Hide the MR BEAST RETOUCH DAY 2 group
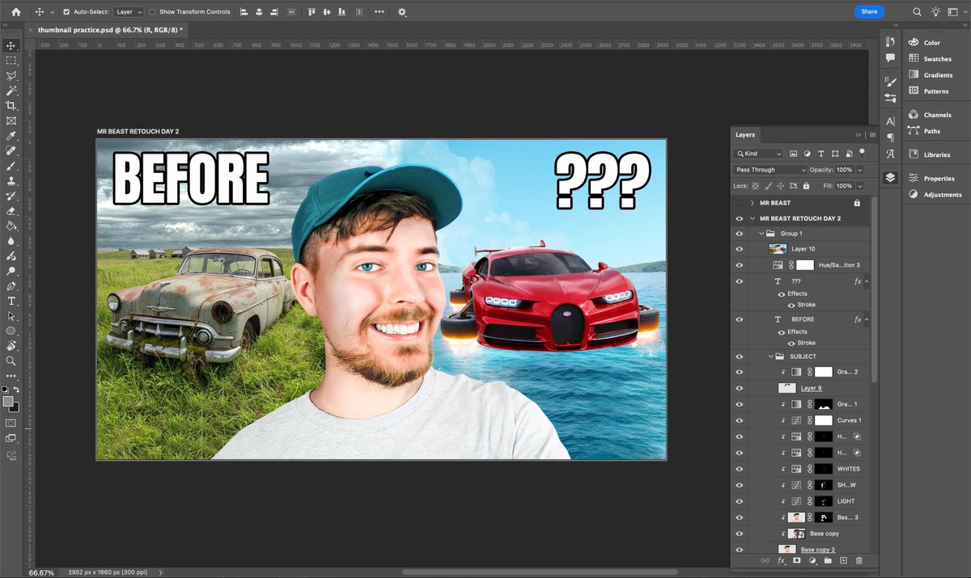This screenshot has height=578, width=971. tap(739, 218)
